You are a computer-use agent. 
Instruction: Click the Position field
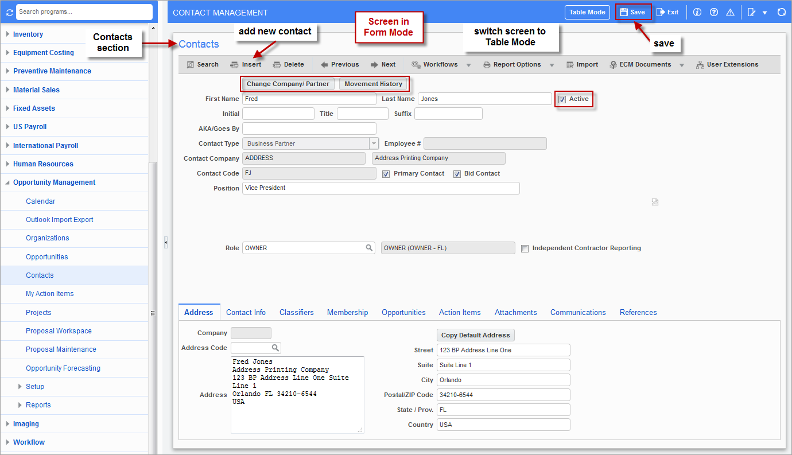pos(381,188)
